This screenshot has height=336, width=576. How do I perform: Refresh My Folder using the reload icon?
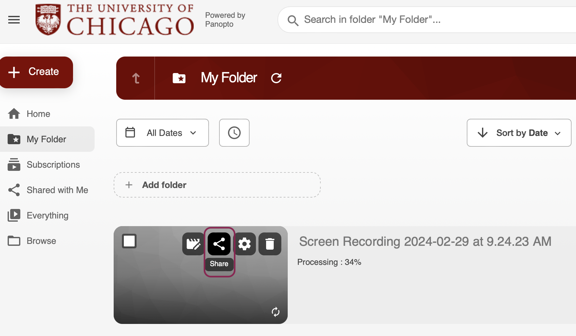(x=276, y=78)
